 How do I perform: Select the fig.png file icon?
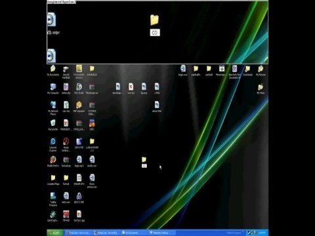[x=144, y=88]
